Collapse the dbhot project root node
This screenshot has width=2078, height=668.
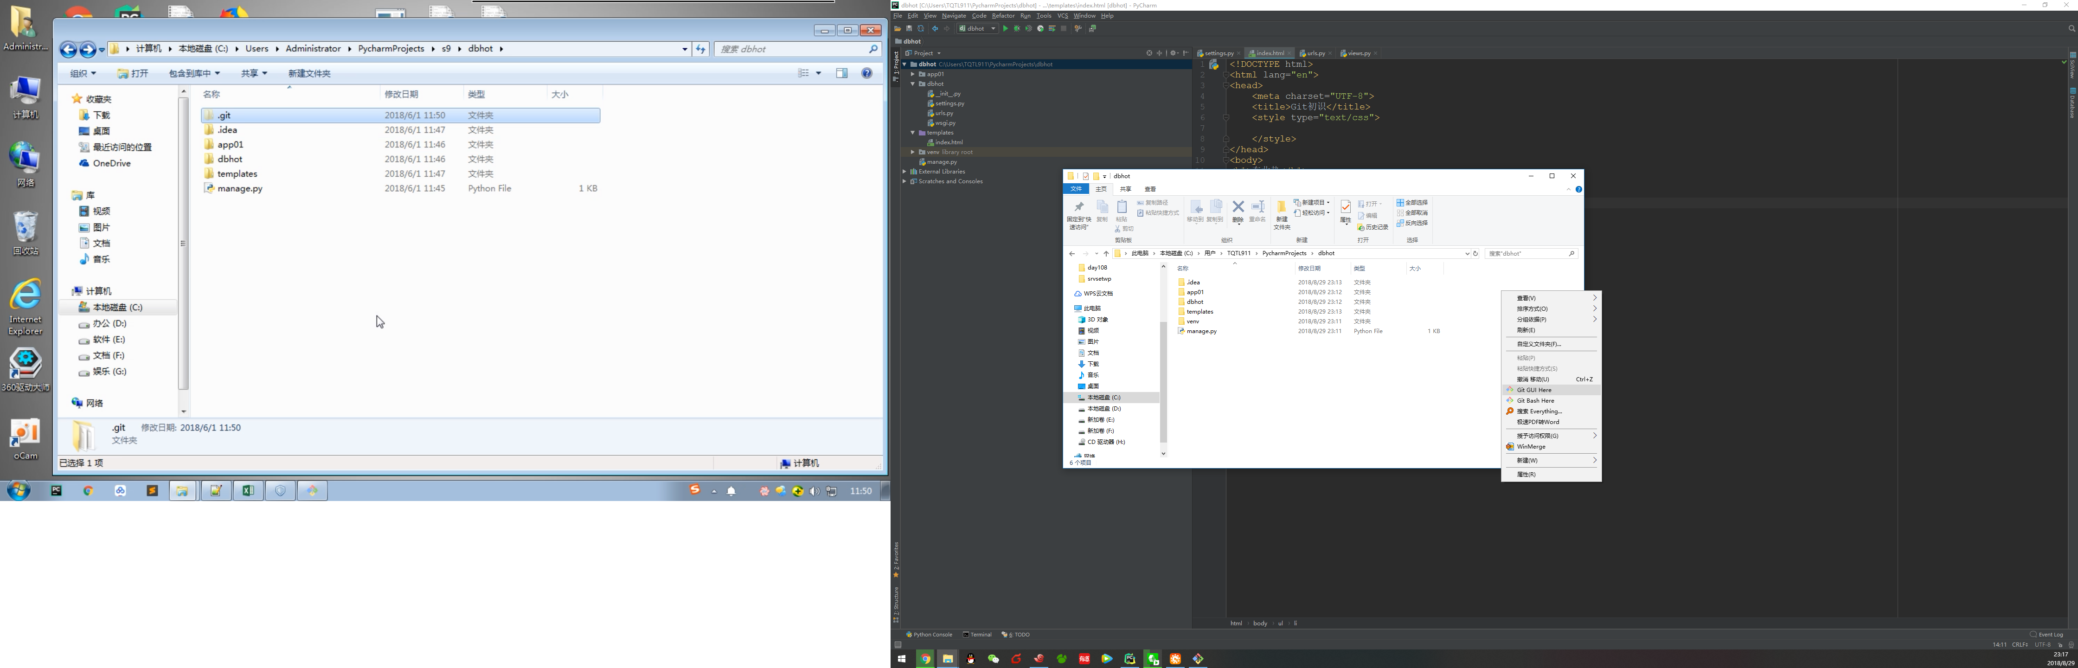pyautogui.click(x=904, y=64)
